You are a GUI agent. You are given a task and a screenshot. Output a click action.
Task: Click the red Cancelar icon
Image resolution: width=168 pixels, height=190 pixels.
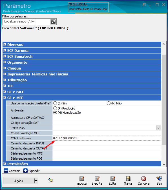click(143, 179)
